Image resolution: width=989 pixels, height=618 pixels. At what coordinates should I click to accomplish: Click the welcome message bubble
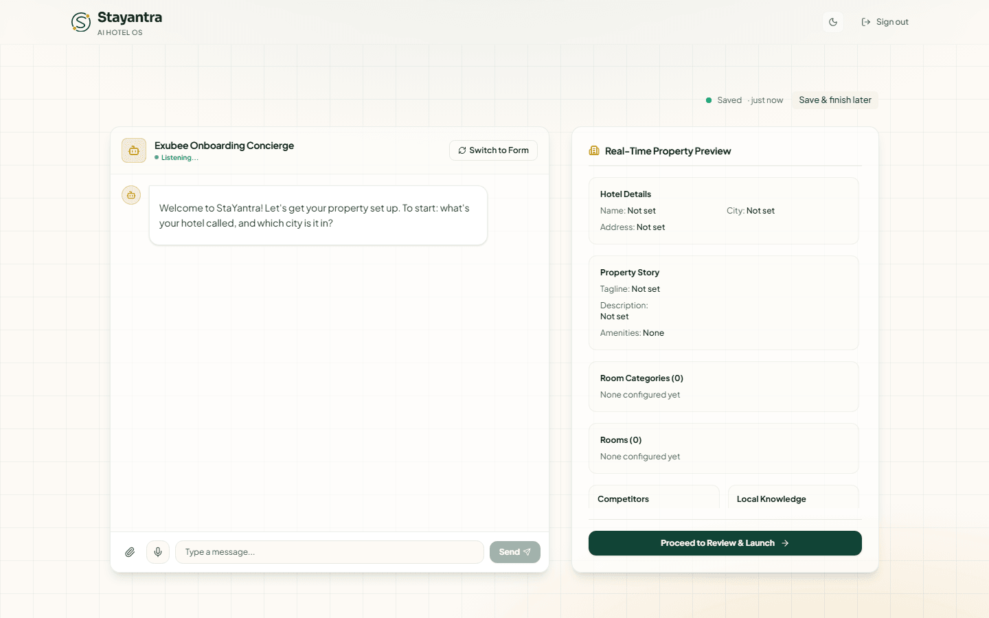pyautogui.click(x=318, y=216)
